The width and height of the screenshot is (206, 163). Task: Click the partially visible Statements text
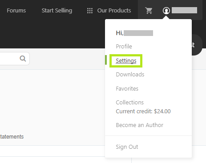12,137
